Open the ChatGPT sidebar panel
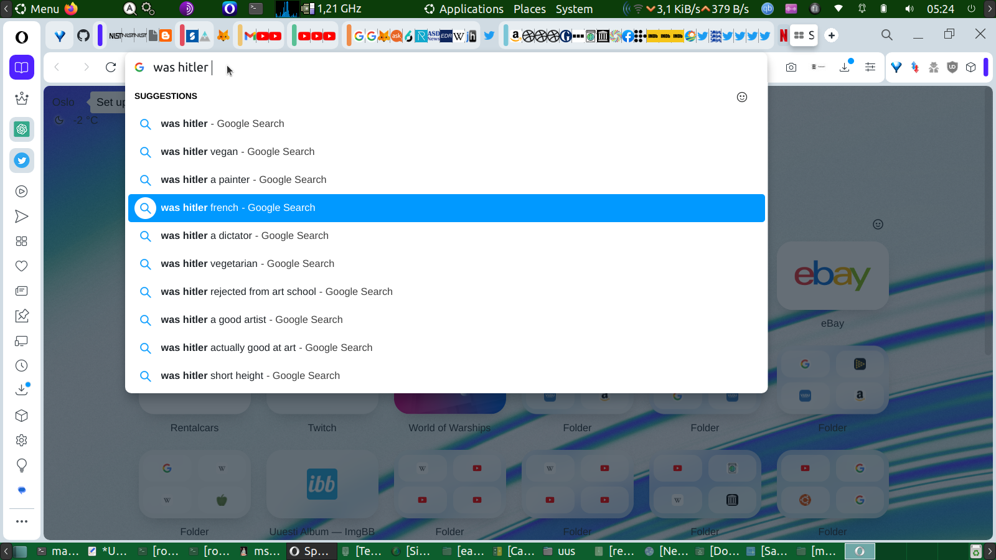Image resolution: width=996 pixels, height=560 pixels. click(x=22, y=129)
